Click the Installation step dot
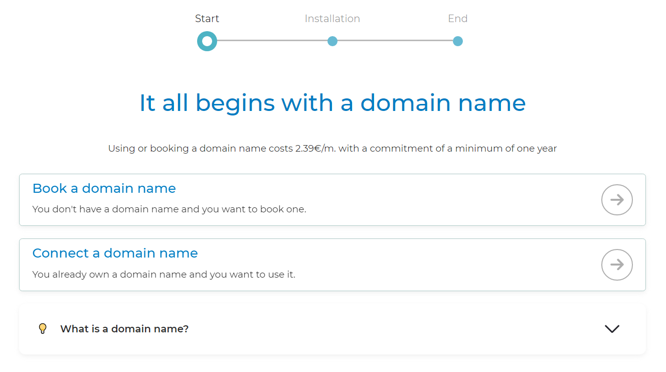 (x=332, y=41)
